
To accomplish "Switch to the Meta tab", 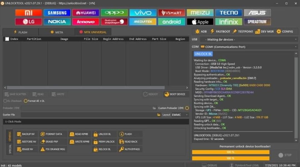I will coord(57,32).
